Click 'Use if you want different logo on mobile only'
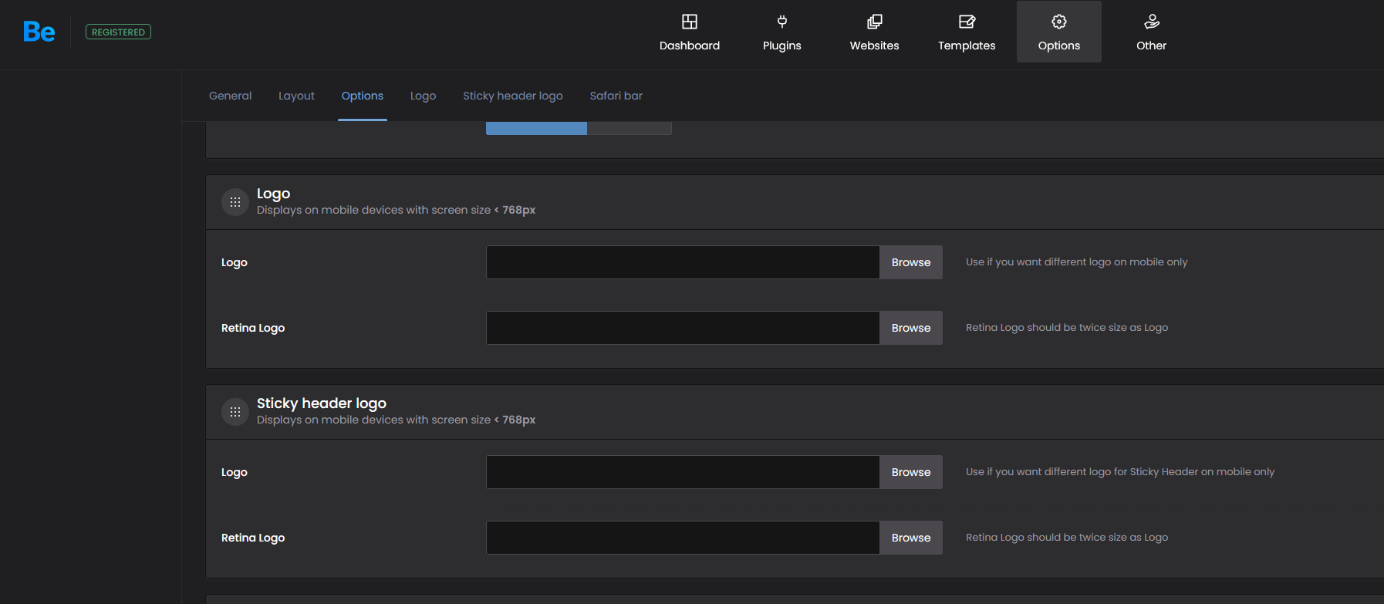This screenshot has height=604, width=1384. coord(1077,262)
